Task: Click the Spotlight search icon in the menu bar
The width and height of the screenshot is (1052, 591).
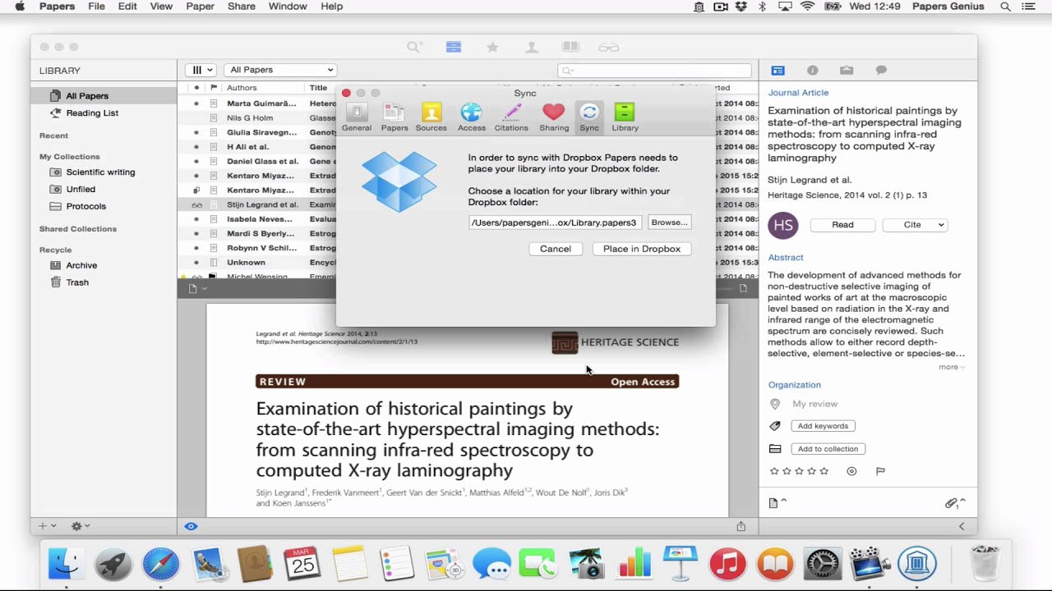Action: tap(1005, 7)
